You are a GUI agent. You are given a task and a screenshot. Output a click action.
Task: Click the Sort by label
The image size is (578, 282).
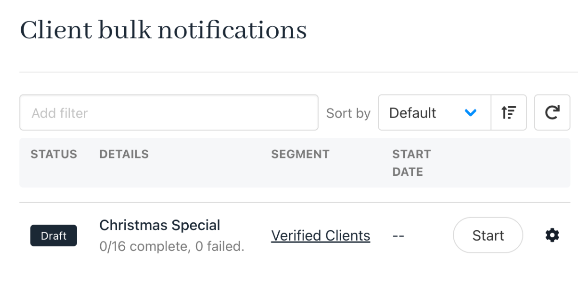tap(348, 113)
